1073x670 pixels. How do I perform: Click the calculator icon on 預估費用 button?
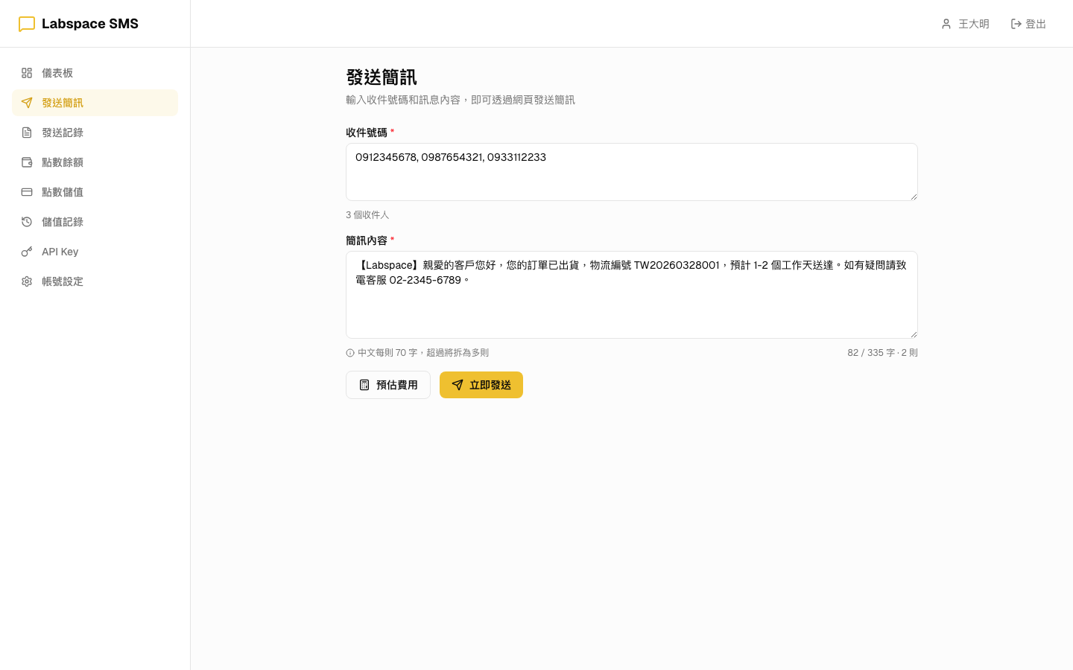click(x=364, y=385)
